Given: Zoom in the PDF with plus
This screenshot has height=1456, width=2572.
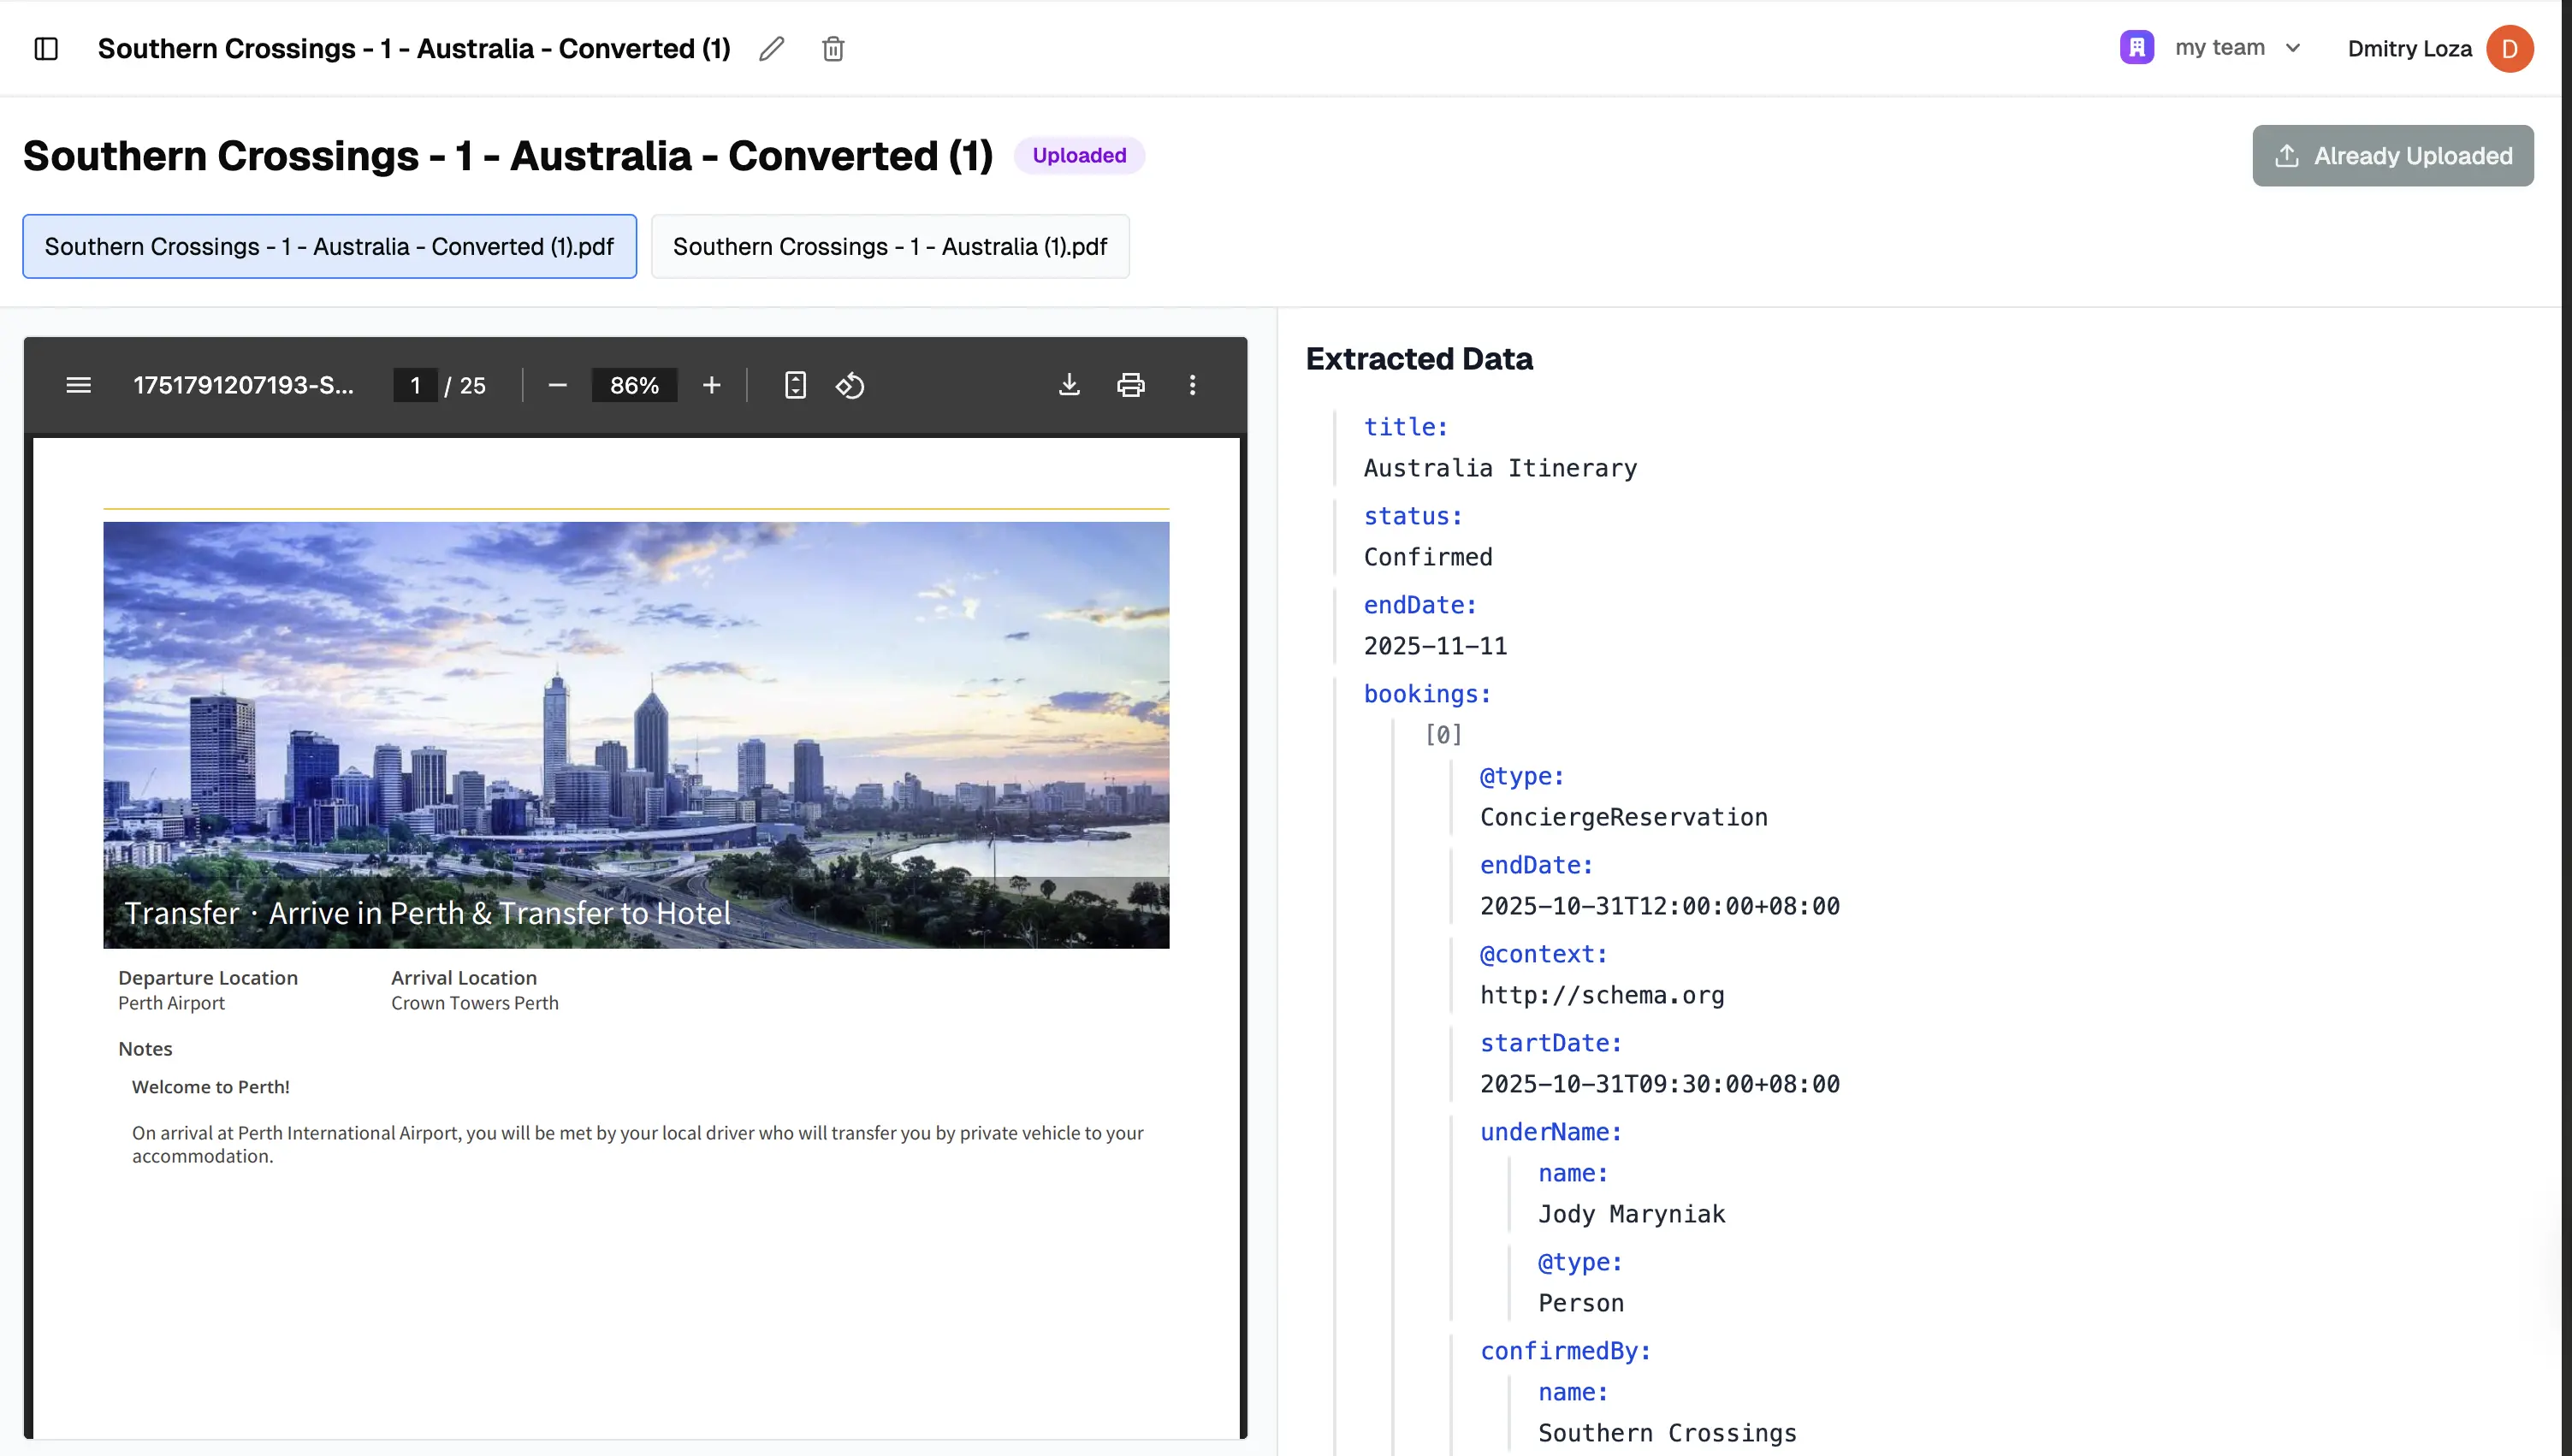Looking at the screenshot, I should [711, 385].
